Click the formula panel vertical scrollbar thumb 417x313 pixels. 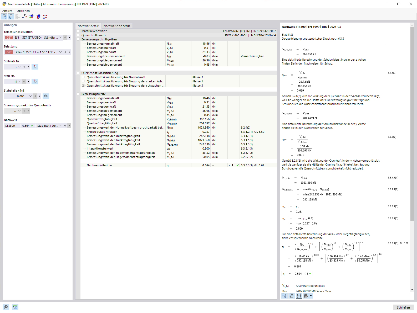click(x=412, y=123)
